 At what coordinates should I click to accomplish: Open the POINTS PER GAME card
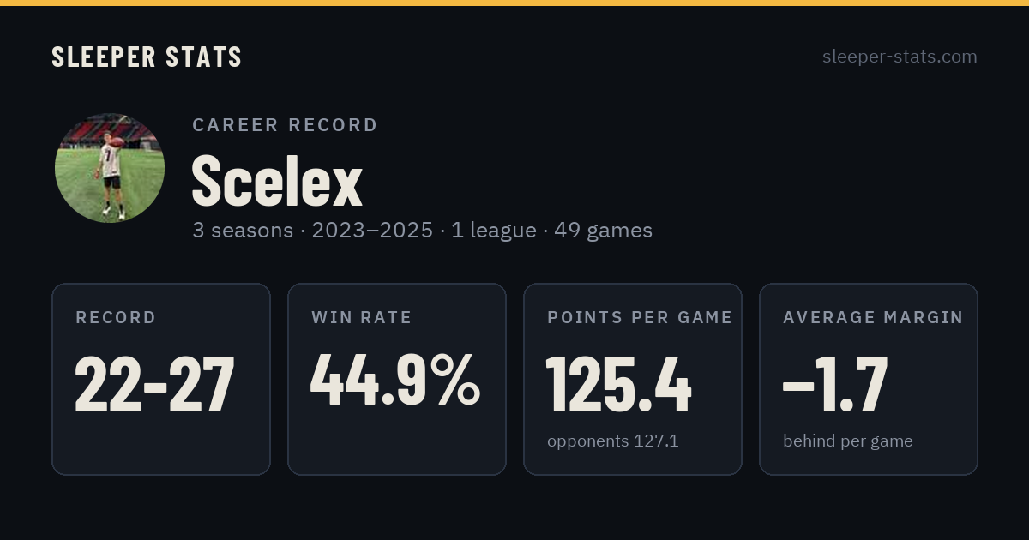pyautogui.click(x=633, y=379)
